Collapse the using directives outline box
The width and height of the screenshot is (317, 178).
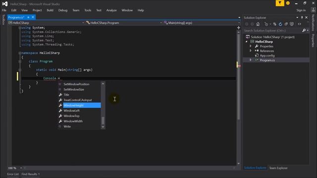[x=20, y=28]
